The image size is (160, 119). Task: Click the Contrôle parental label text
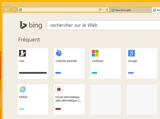point(66,61)
